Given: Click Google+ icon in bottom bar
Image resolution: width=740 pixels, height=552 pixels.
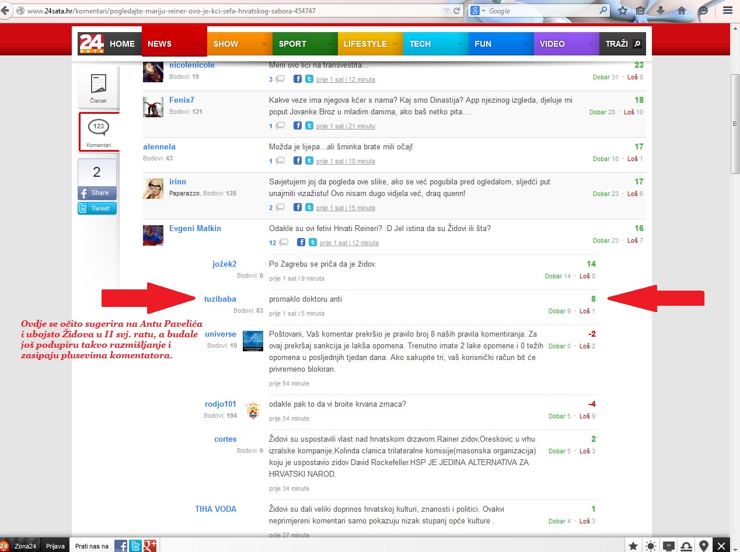Looking at the screenshot, I should pos(150,546).
